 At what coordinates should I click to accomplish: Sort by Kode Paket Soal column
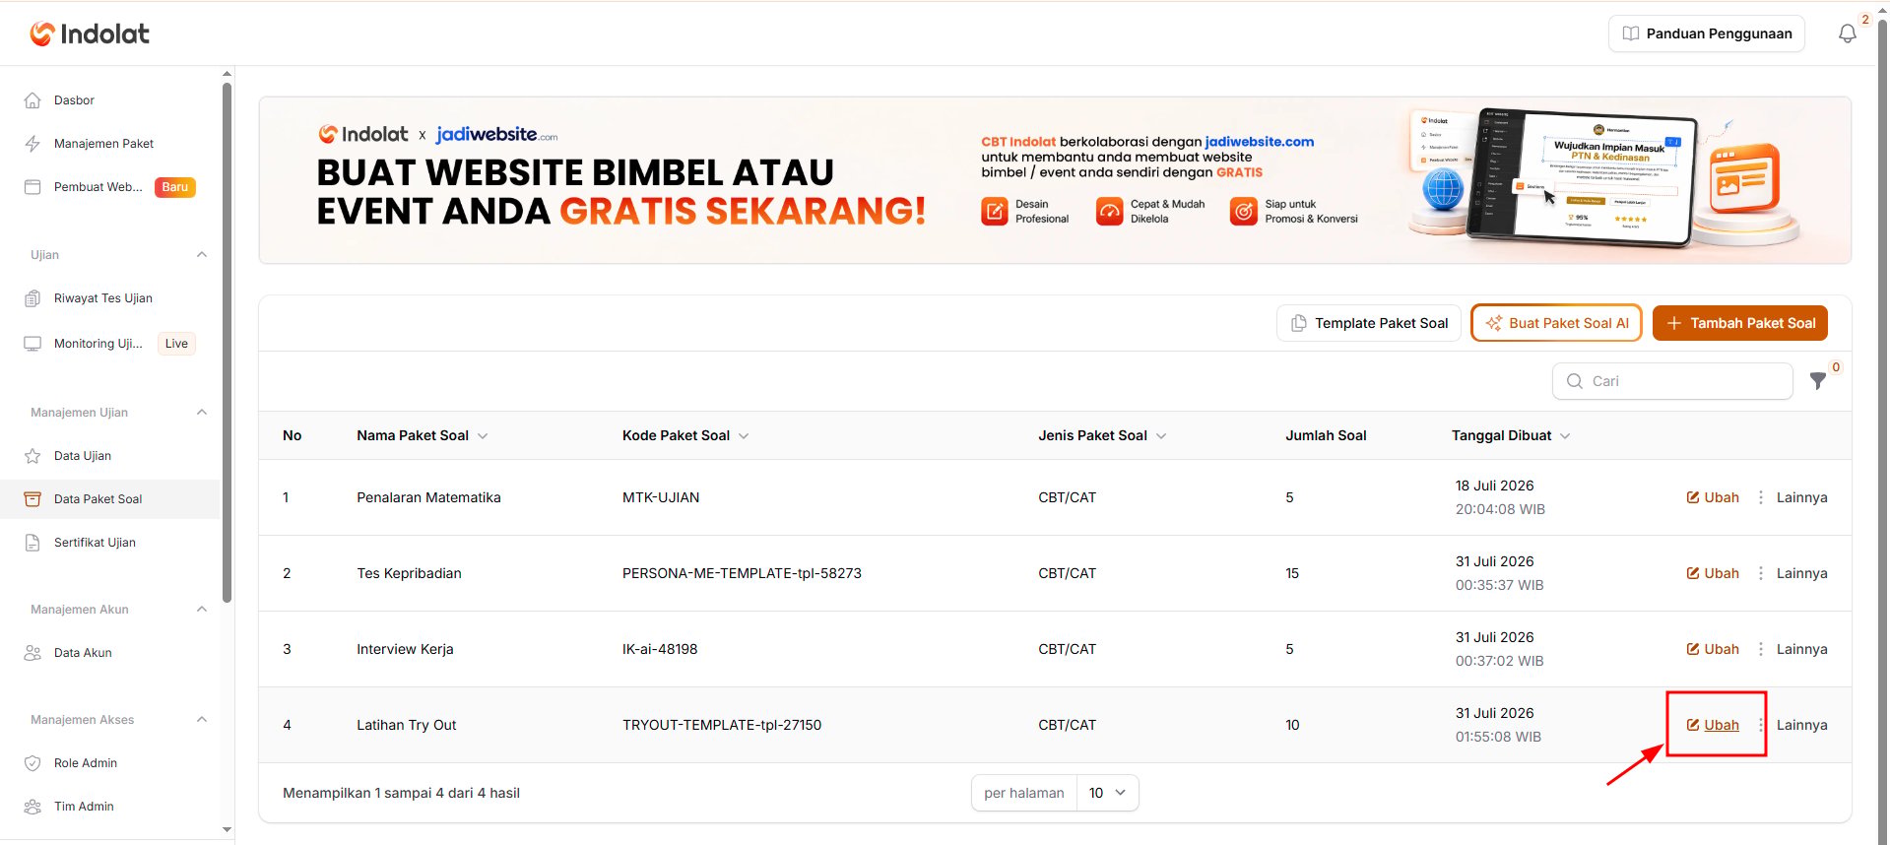685,435
